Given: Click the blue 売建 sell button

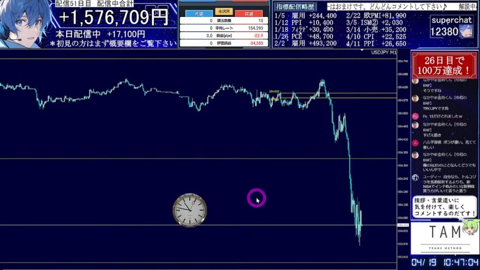Looking at the screenshot, I should pos(193,14).
